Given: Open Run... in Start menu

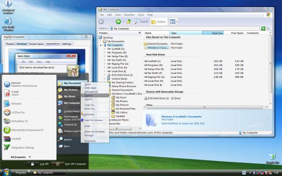Looking at the screenshot, I should (64, 146).
